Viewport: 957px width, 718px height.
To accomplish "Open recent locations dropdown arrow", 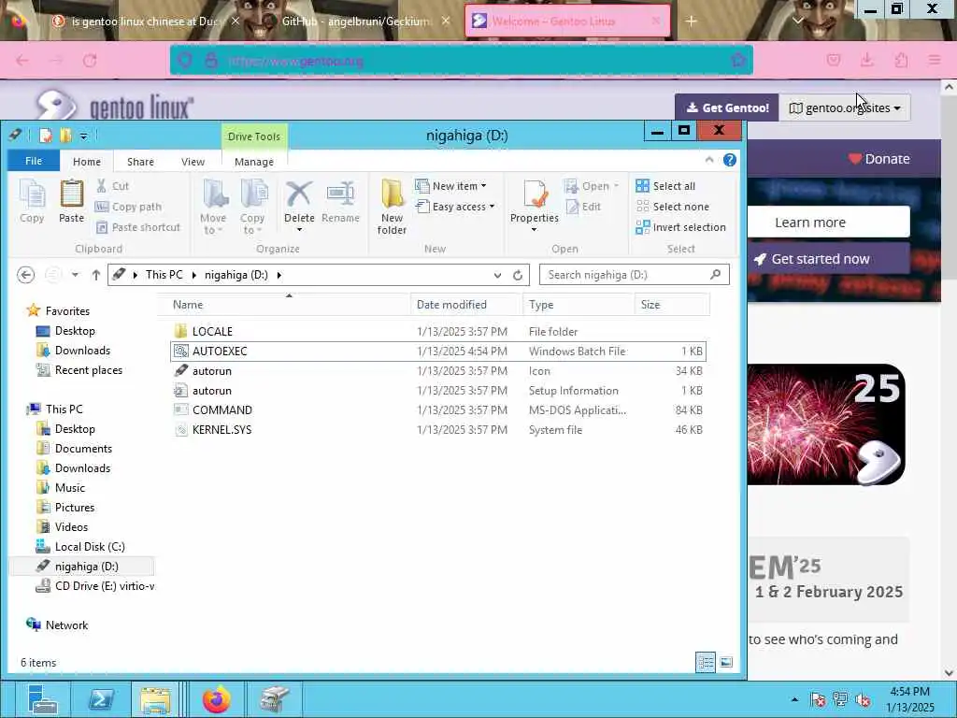I will (75, 275).
